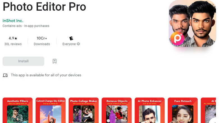Click the Everyone rating label
Viewport: 219px width, 123px height.
point(69,44)
